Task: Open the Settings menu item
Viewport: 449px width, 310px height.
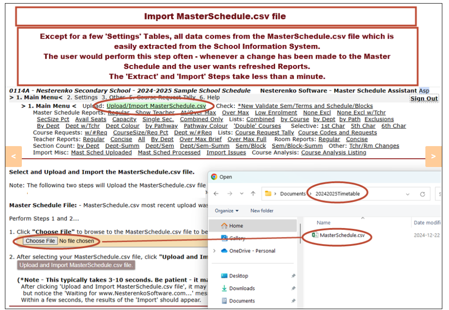Action: [x=82, y=98]
